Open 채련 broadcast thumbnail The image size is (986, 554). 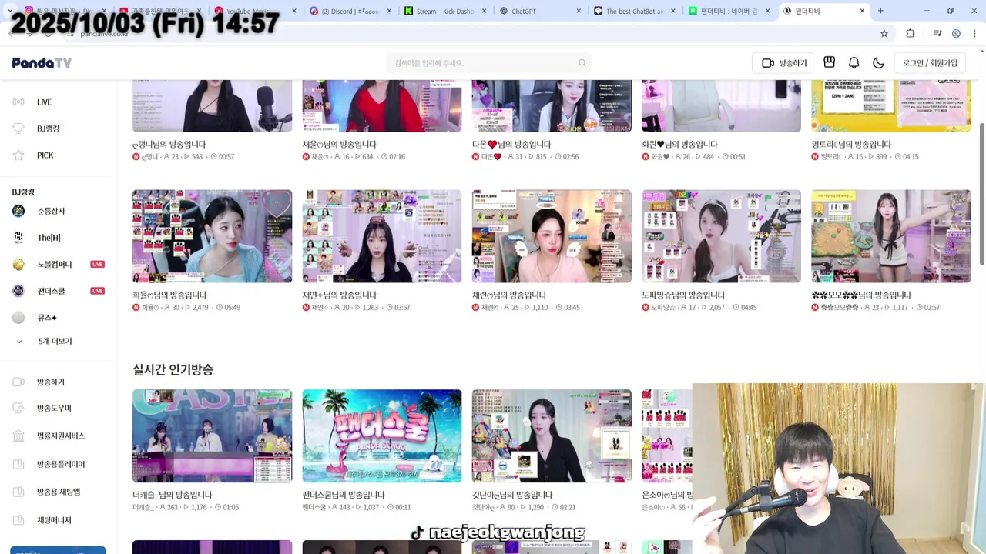coord(552,236)
